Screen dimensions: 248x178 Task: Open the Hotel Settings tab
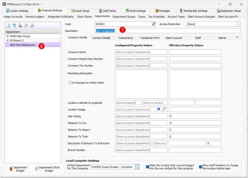135,11
